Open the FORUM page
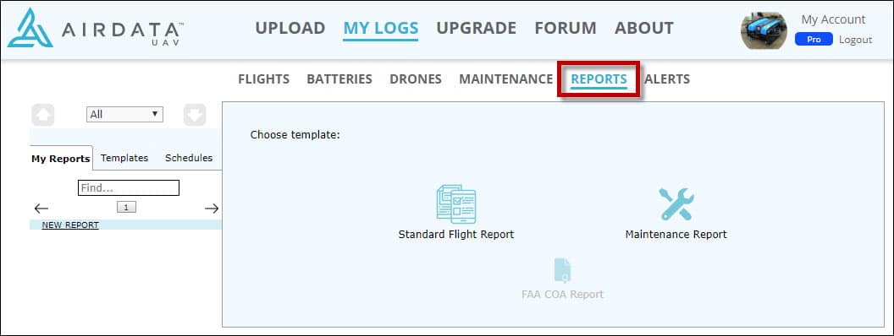 (565, 28)
